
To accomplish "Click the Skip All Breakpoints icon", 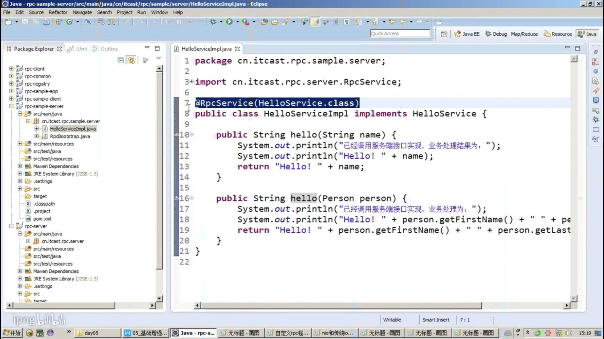I will click(88, 22).
